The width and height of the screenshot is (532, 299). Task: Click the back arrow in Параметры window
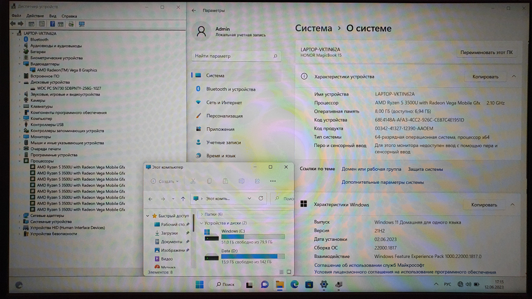[194, 11]
